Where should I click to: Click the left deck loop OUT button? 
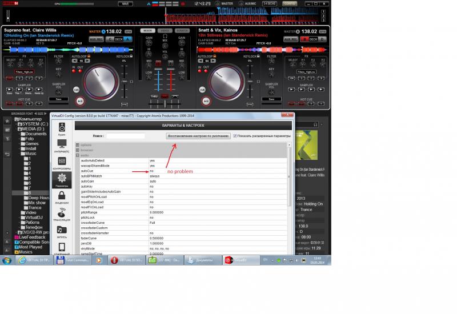(x=80, y=71)
